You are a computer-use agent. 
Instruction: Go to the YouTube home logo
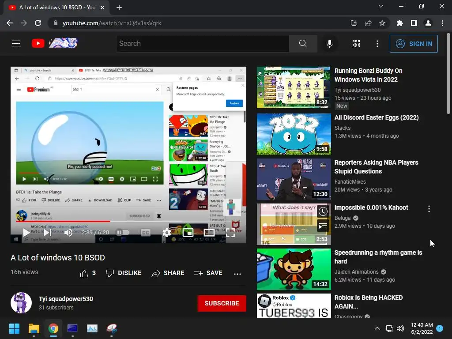point(54,43)
